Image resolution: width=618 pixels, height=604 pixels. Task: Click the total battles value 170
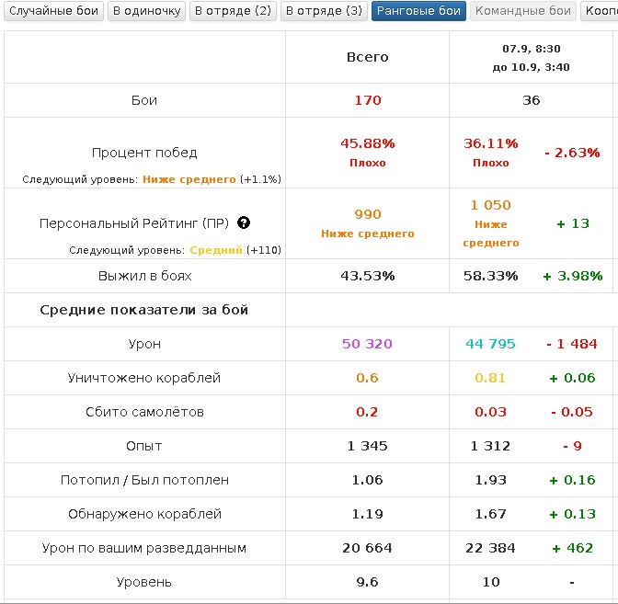point(367,100)
